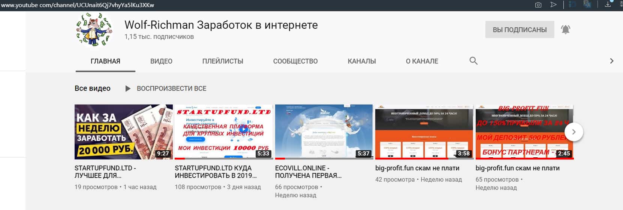Click title 'ECOVILL.ONLINE - ПОЛУЧЕНА ПЕРВАЯ...'
The height and width of the screenshot is (210, 623).
click(x=308, y=172)
